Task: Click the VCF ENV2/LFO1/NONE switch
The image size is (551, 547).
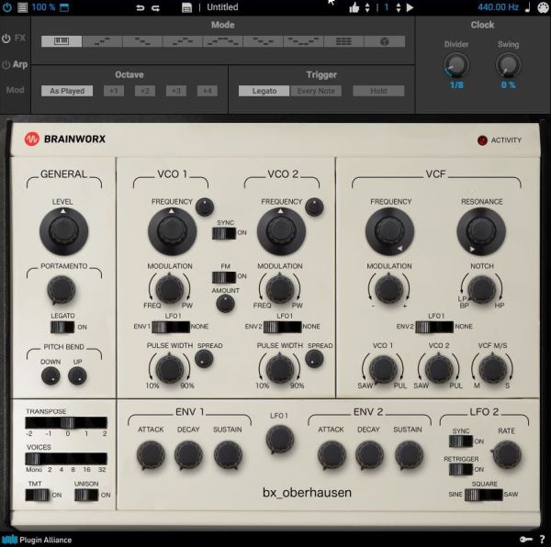Action: 434,327
